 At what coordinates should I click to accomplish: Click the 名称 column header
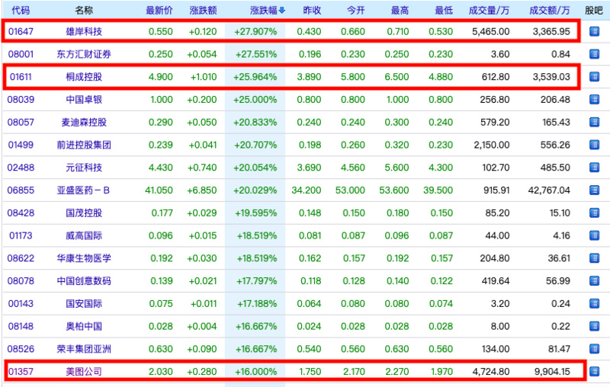[x=84, y=11]
